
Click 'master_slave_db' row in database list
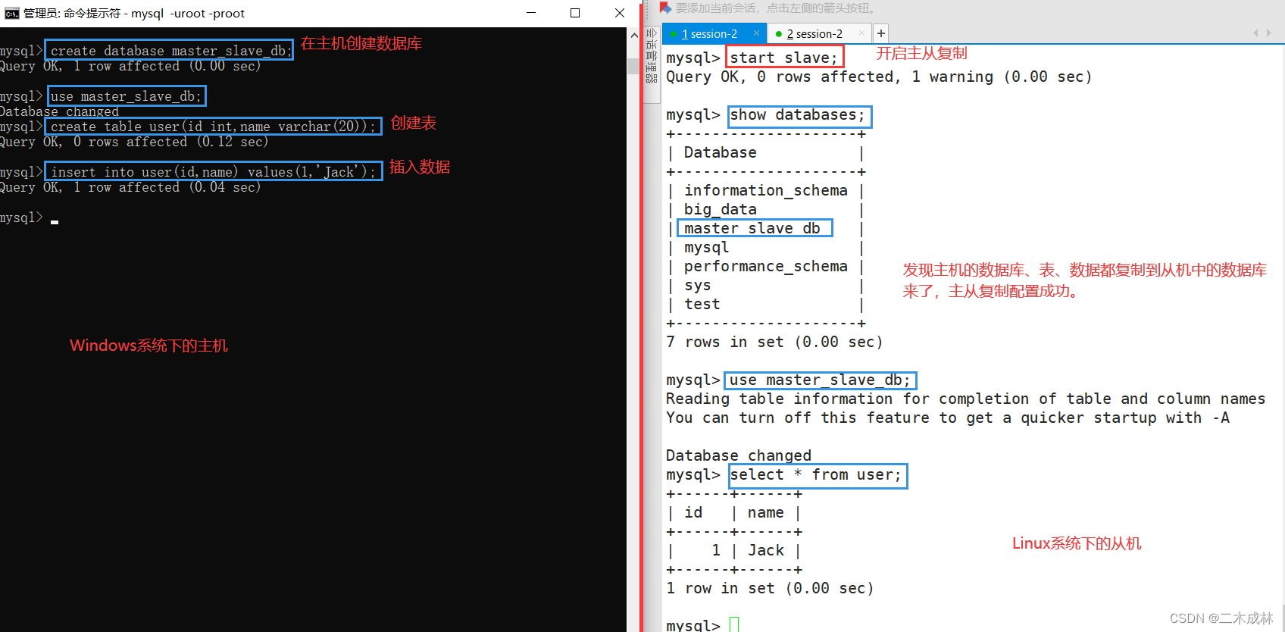tap(752, 228)
